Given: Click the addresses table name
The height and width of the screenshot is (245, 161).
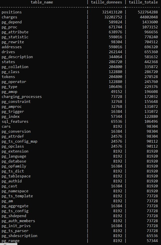Looking at the screenshot, I should click(x=12, y=47).
